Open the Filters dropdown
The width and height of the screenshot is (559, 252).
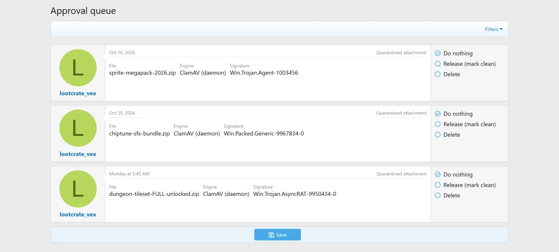[493, 29]
